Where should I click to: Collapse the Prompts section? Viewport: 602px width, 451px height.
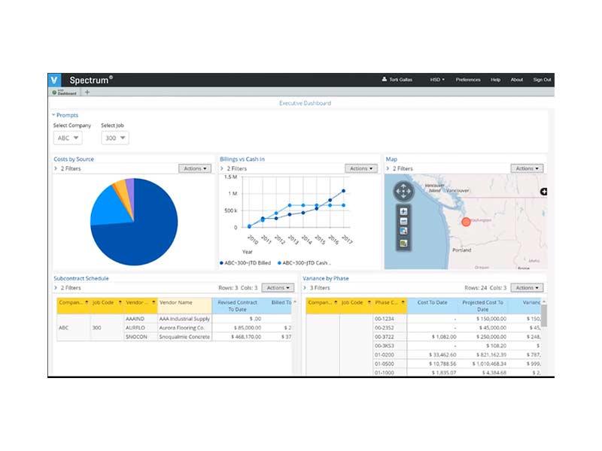point(53,115)
